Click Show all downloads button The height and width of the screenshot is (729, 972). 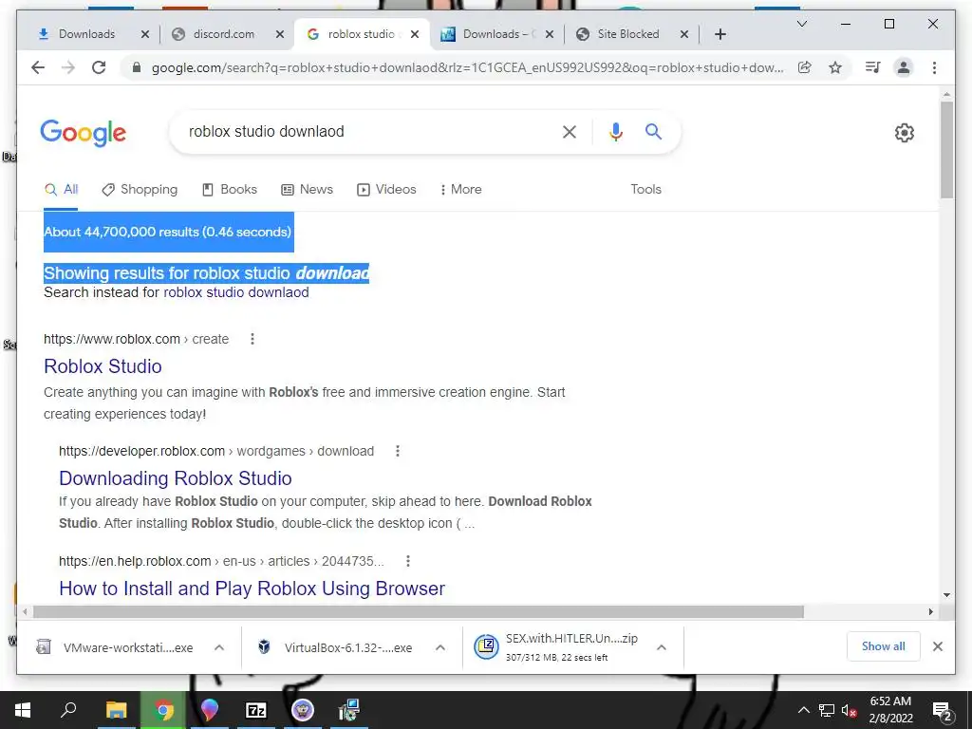click(884, 646)
